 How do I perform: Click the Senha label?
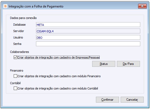click(x=17, y=44)
